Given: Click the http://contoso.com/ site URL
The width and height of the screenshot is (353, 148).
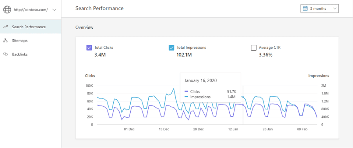Looking at the screenshot, I should pos(31,10).
